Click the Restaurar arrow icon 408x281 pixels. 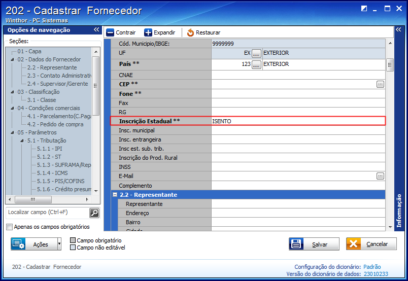point(190,32)
